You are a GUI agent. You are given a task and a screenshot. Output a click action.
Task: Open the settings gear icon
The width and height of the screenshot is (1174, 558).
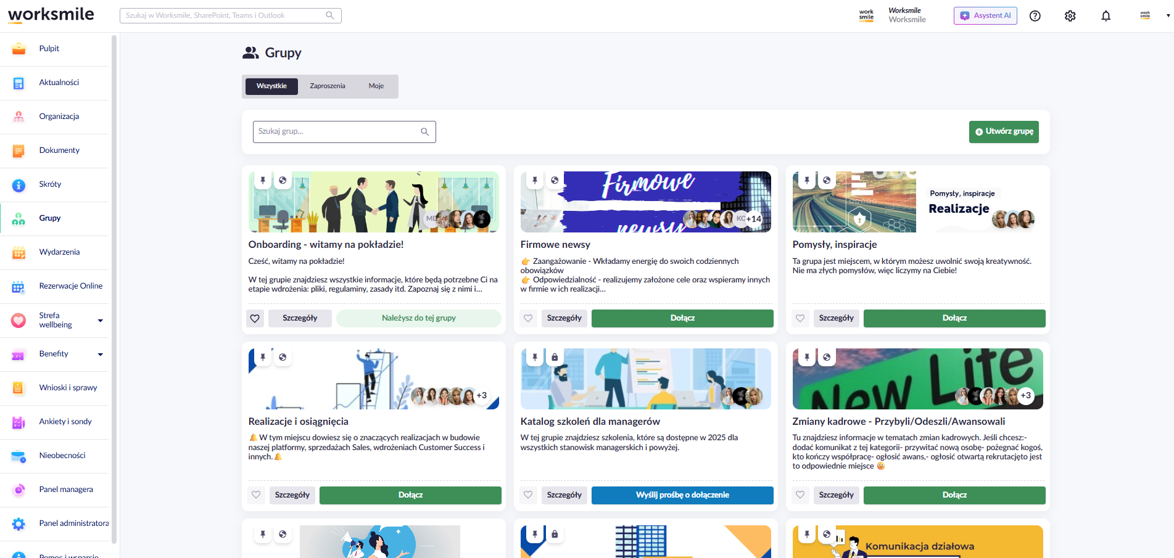tap(1070, 16)
